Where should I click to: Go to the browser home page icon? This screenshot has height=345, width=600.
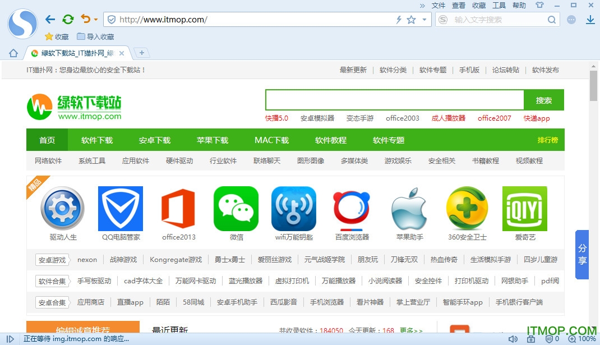click(13, 53)
